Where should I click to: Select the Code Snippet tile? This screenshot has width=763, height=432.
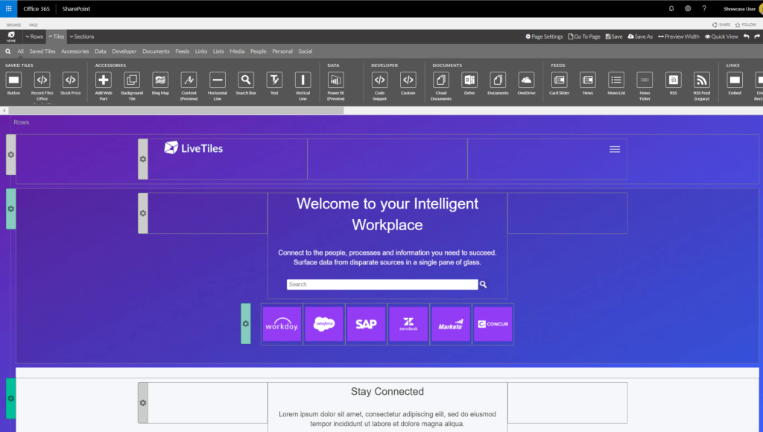[x=379, y=80]
